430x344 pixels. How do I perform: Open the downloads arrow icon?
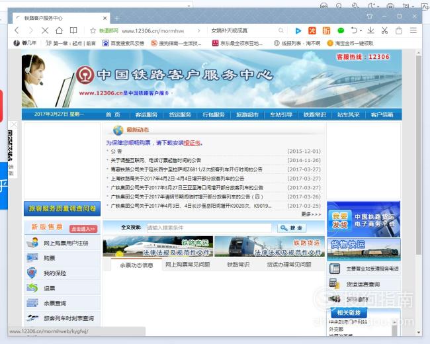[370, 30]
